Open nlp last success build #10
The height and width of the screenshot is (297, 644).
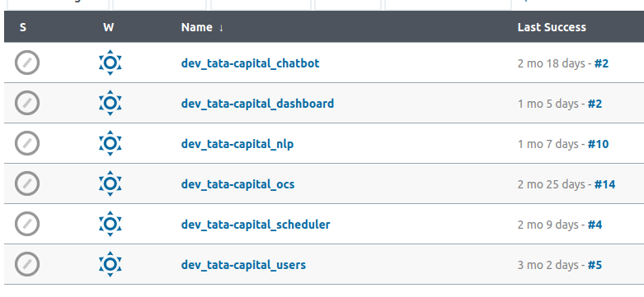pos(598,144)
